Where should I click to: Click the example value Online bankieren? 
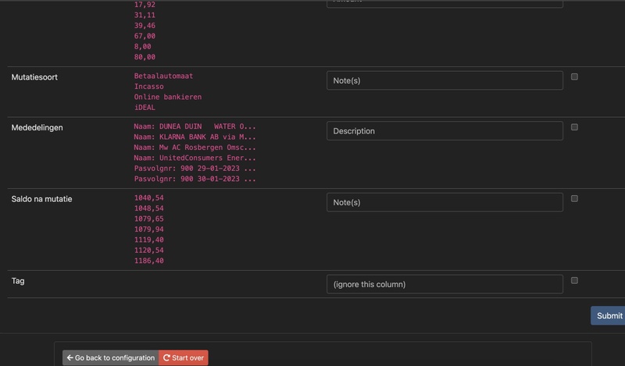click(168, 97)
